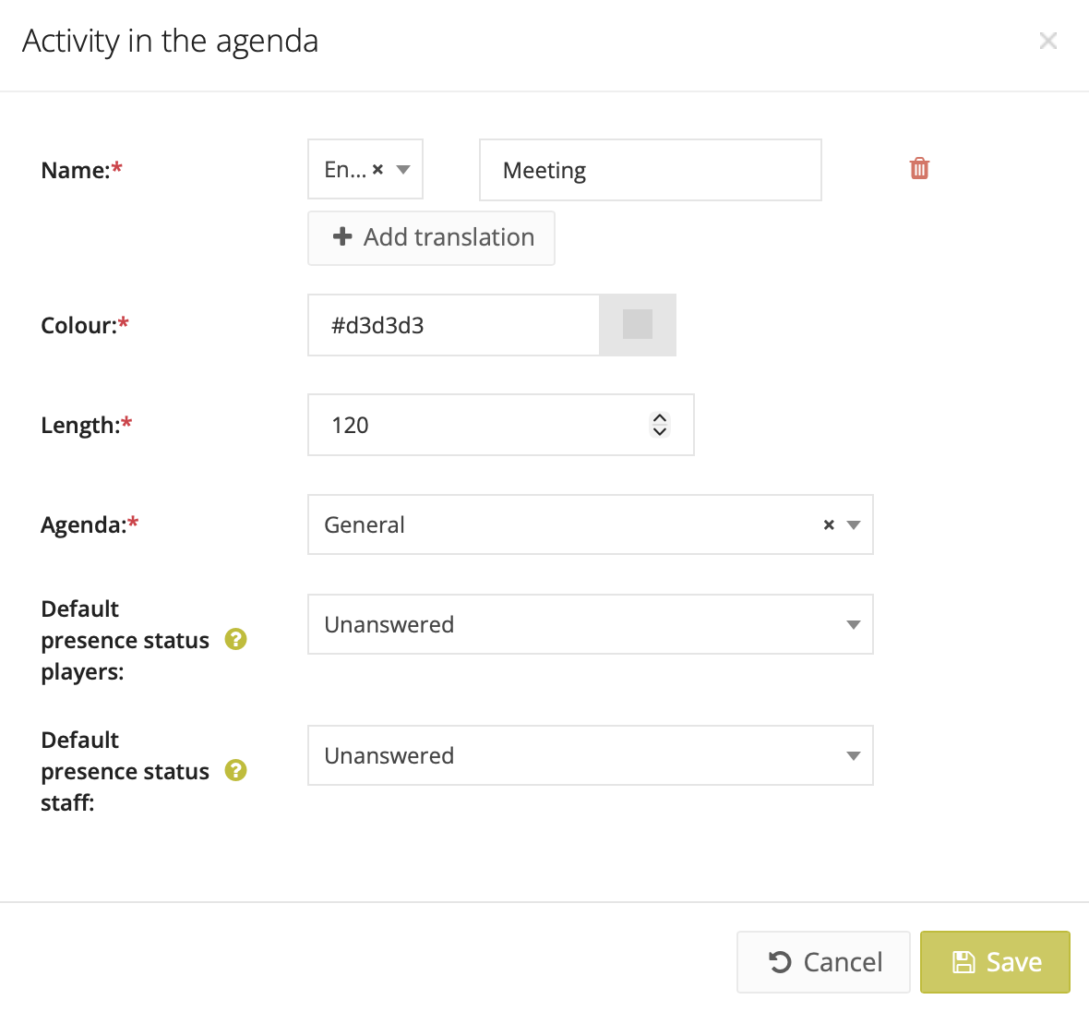Decrease Length using the down stepper arrow

click(660, 431)
